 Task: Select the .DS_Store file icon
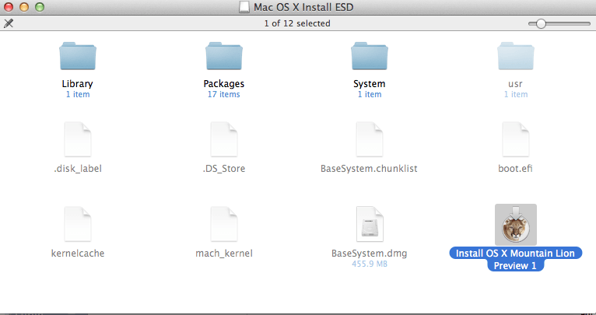point(223,141)
